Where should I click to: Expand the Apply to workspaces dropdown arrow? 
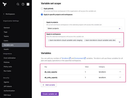(119, 42)
